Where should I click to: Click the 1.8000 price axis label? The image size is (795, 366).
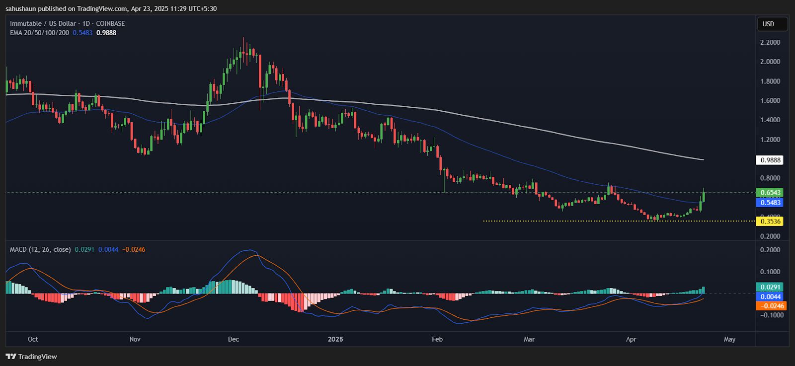pos(770,81)
